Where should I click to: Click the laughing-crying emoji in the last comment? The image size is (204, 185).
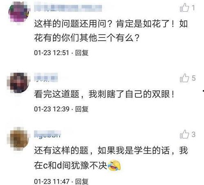click(114, 165)
